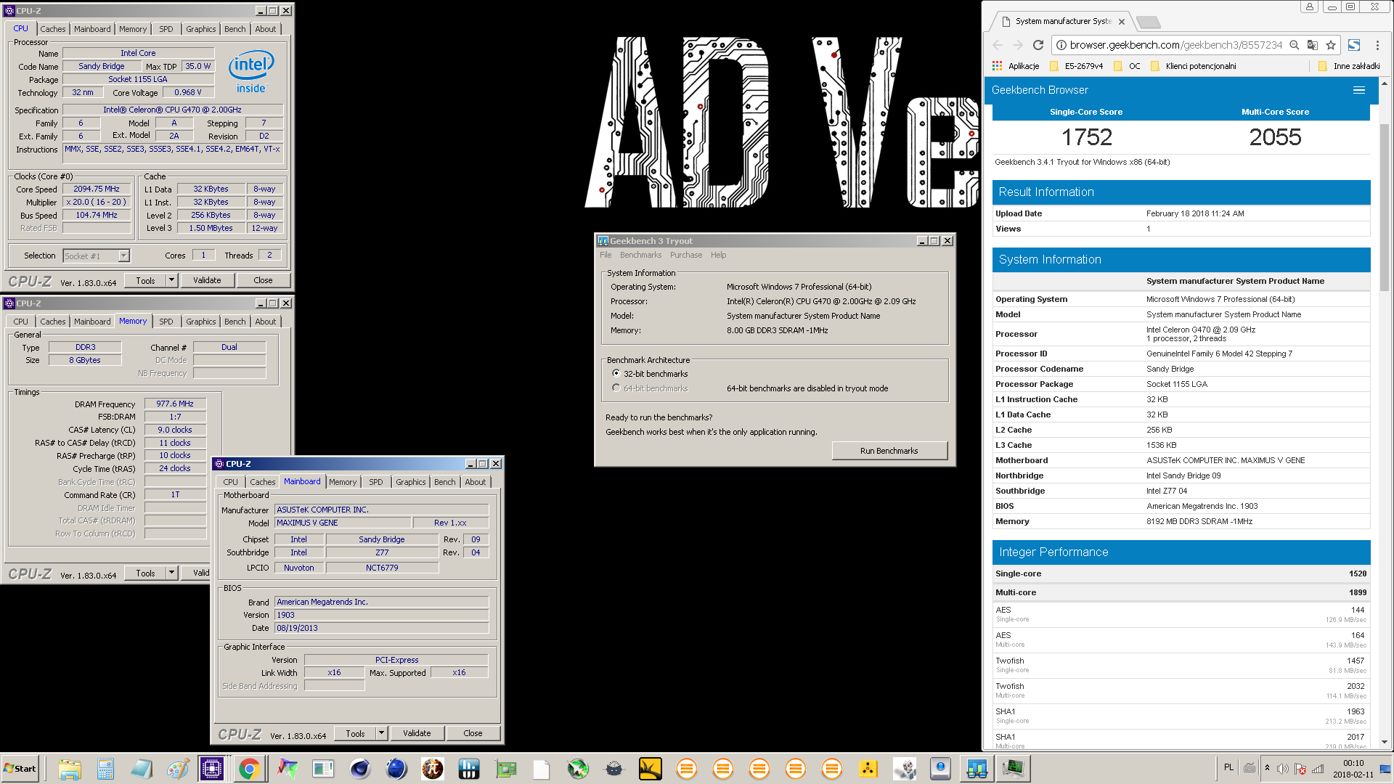
Task: Open the network signal tray icon
Action: 1318,769
